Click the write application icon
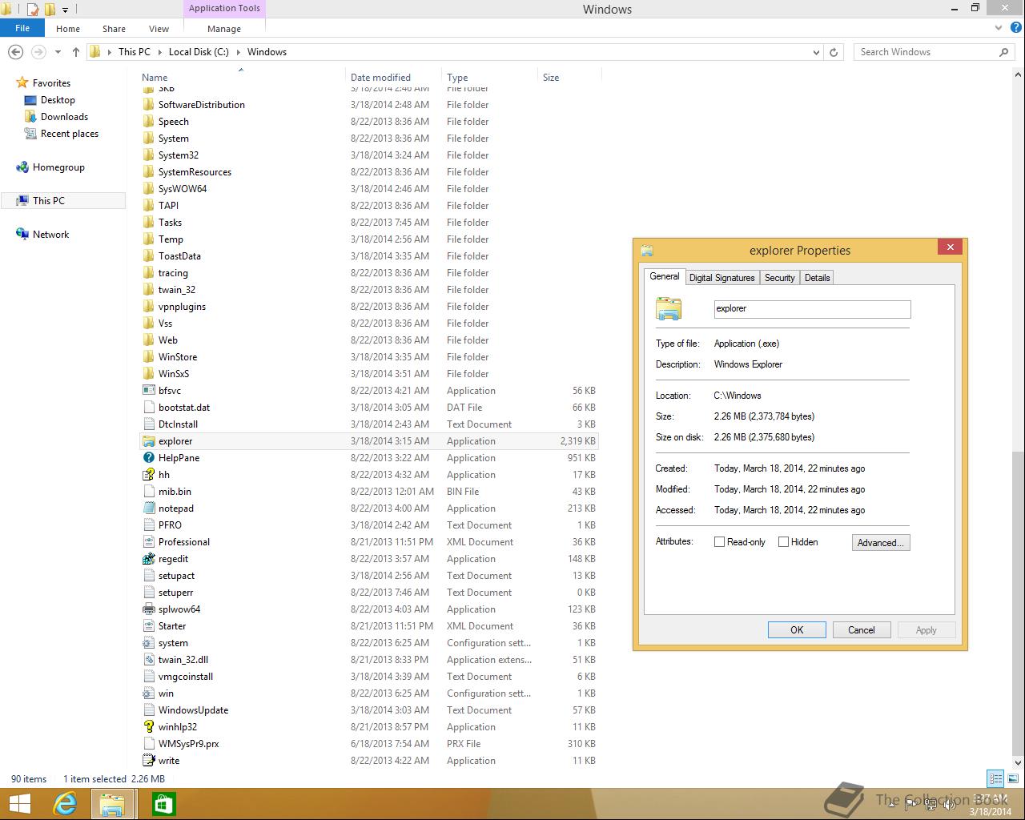Image resolution: width=1025 pixels, height=820 pixels. [x=148, y=761]
